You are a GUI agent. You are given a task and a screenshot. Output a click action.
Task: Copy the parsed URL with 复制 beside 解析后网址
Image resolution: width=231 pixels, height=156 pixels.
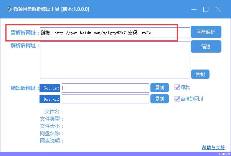pos(200,74)
